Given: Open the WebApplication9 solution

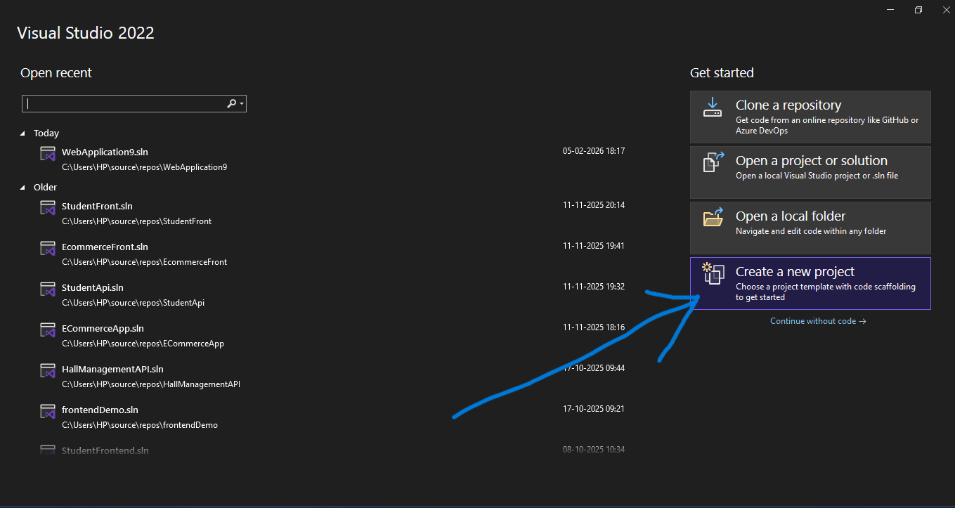Looking at the screenshot, I should [x=105, y=152].
